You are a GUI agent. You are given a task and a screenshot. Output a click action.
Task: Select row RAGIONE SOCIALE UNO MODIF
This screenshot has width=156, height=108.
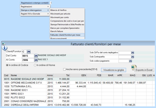pyautogui.click(x=79, y=79)
